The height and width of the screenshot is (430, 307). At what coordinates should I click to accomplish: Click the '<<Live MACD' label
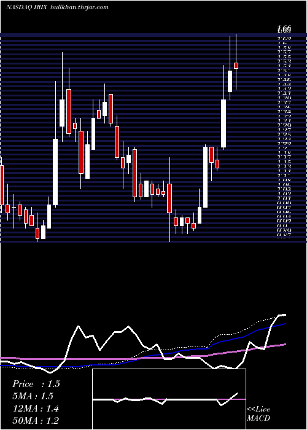[258, 414]
